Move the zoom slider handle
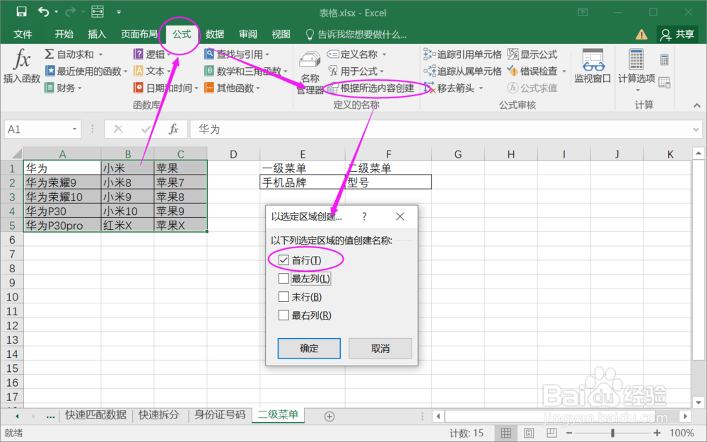 612,433
